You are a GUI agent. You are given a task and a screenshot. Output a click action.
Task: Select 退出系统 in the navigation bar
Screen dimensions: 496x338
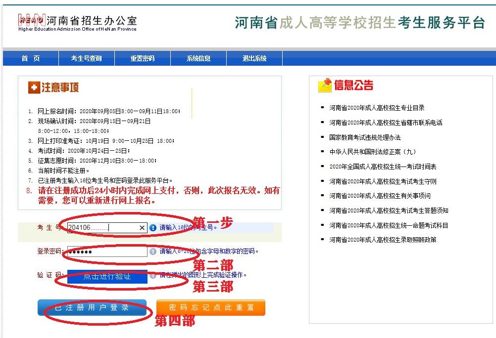[x=254, y=58]
